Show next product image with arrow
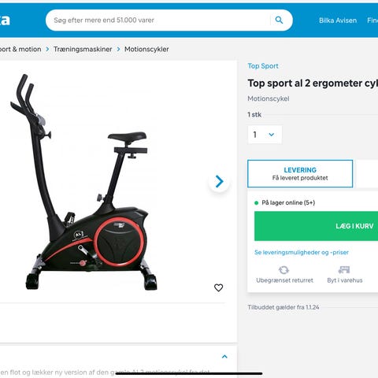 (x=219, y=181)
